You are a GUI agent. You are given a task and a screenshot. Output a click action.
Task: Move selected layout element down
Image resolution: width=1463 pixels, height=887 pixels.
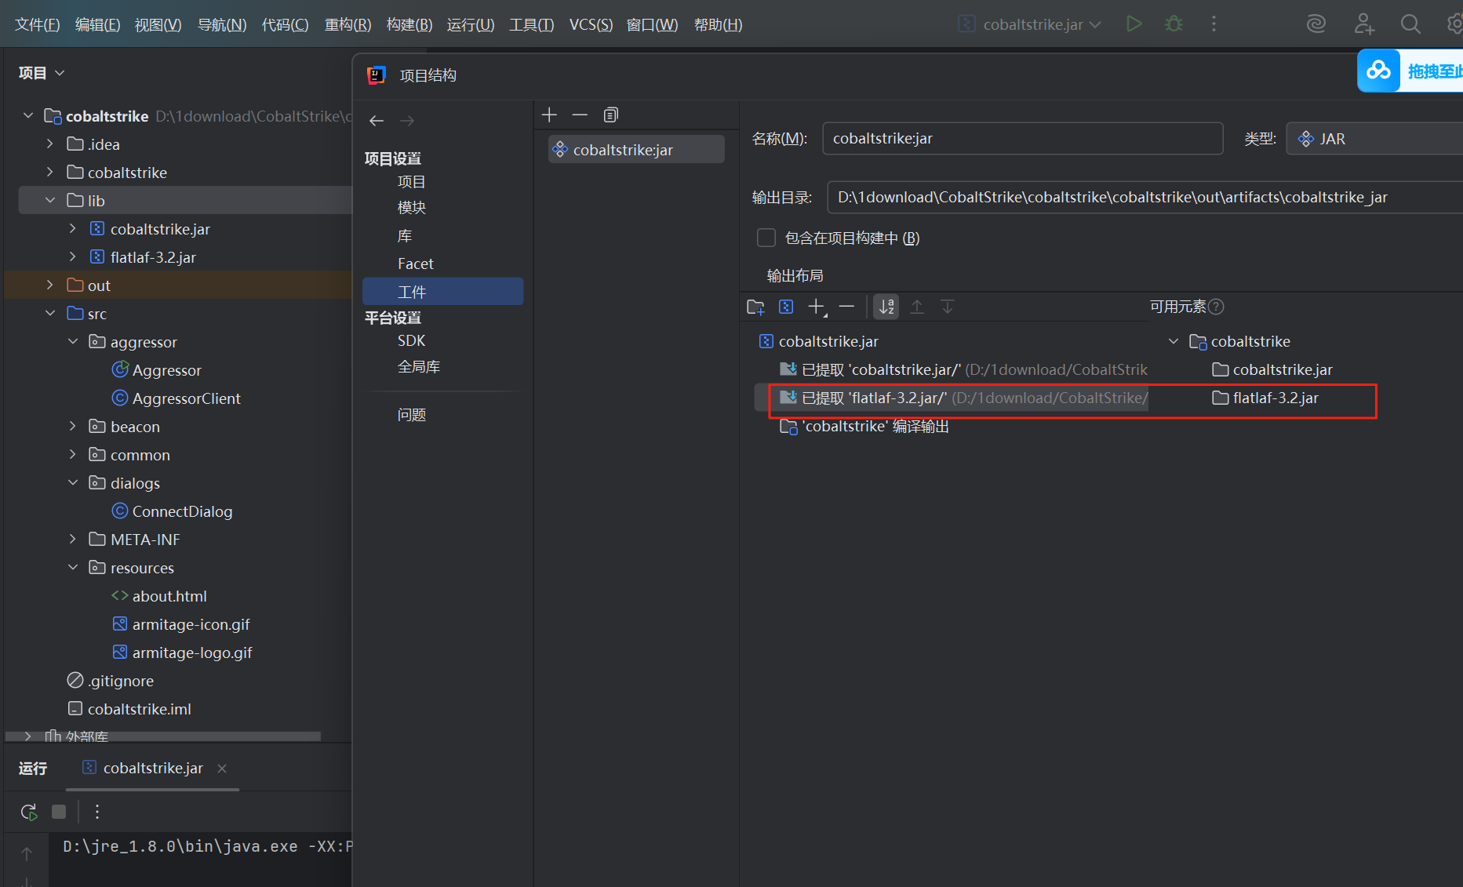(948, 307)
